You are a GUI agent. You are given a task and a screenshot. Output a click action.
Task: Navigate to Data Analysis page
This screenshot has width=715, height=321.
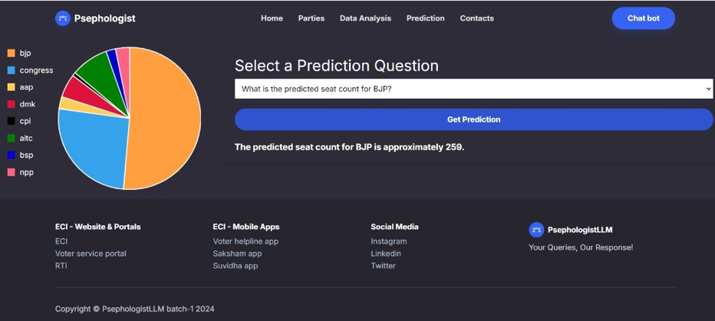coord(365,18)
